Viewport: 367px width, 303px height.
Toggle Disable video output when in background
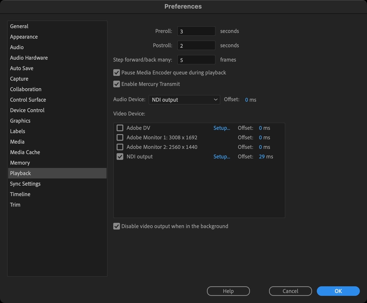pyautogui.click(x=117, y=226)
